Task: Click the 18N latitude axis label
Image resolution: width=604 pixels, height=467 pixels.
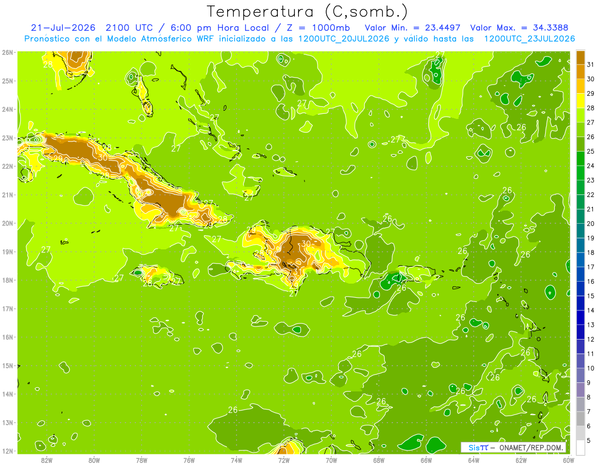Action: coord(7,280)
